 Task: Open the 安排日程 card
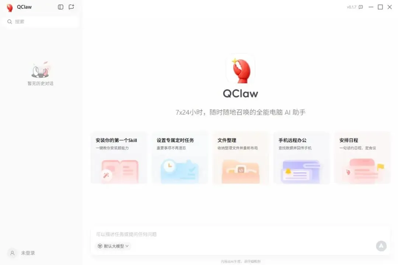363,158
